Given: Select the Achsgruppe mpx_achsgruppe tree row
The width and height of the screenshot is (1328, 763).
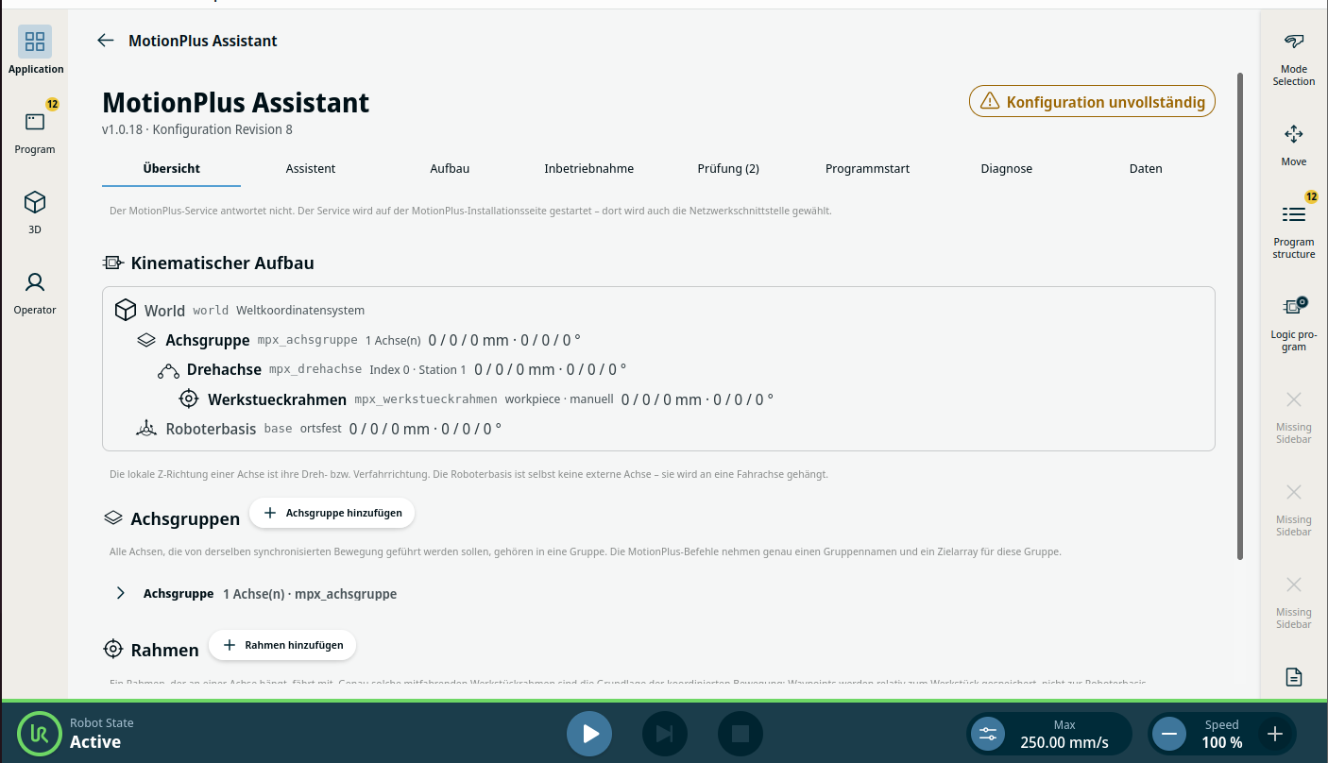Looking at the screenshot, I should point(658,340).
